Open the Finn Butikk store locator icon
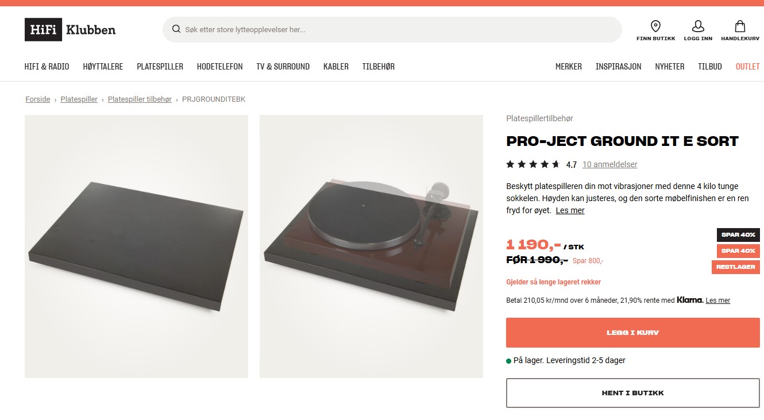Viewport: 764px width, 420px height. coord(655,26)
